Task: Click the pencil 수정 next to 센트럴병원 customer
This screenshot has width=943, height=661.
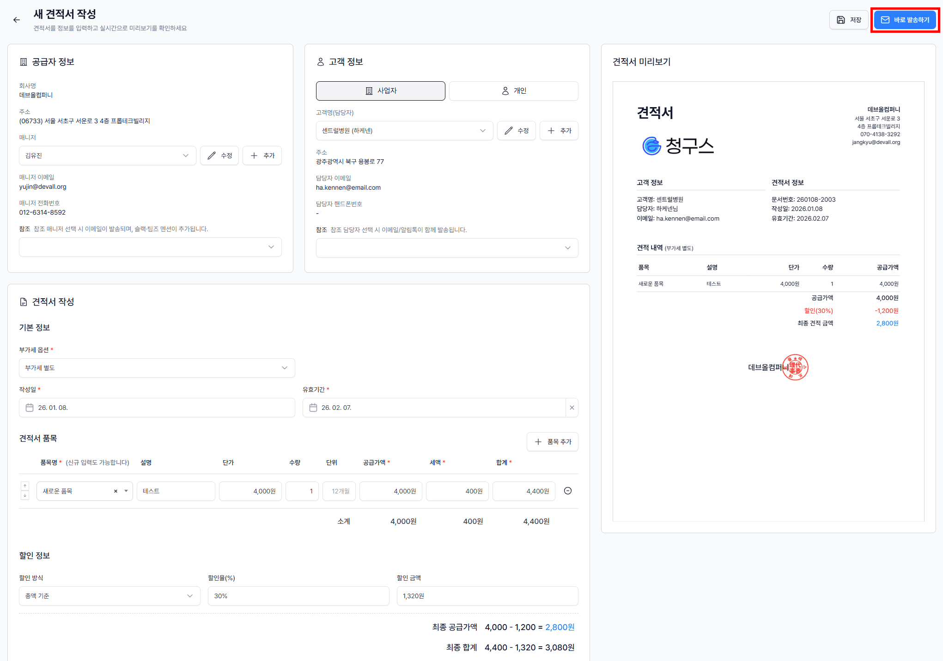Action: pos(516,131)
